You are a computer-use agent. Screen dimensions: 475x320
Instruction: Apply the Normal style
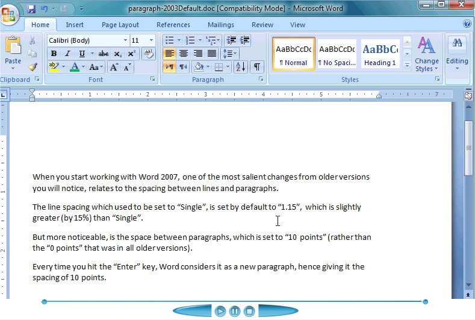tap(294, 54)
